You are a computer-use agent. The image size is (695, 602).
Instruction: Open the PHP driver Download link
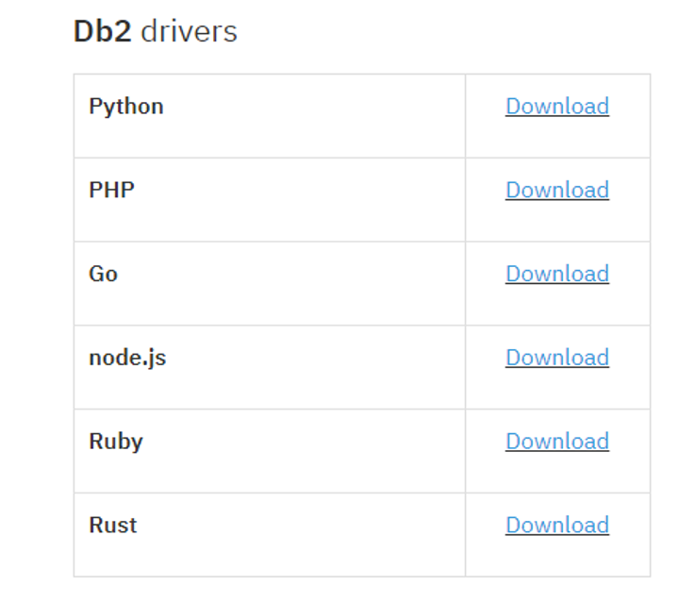(556, 191)
